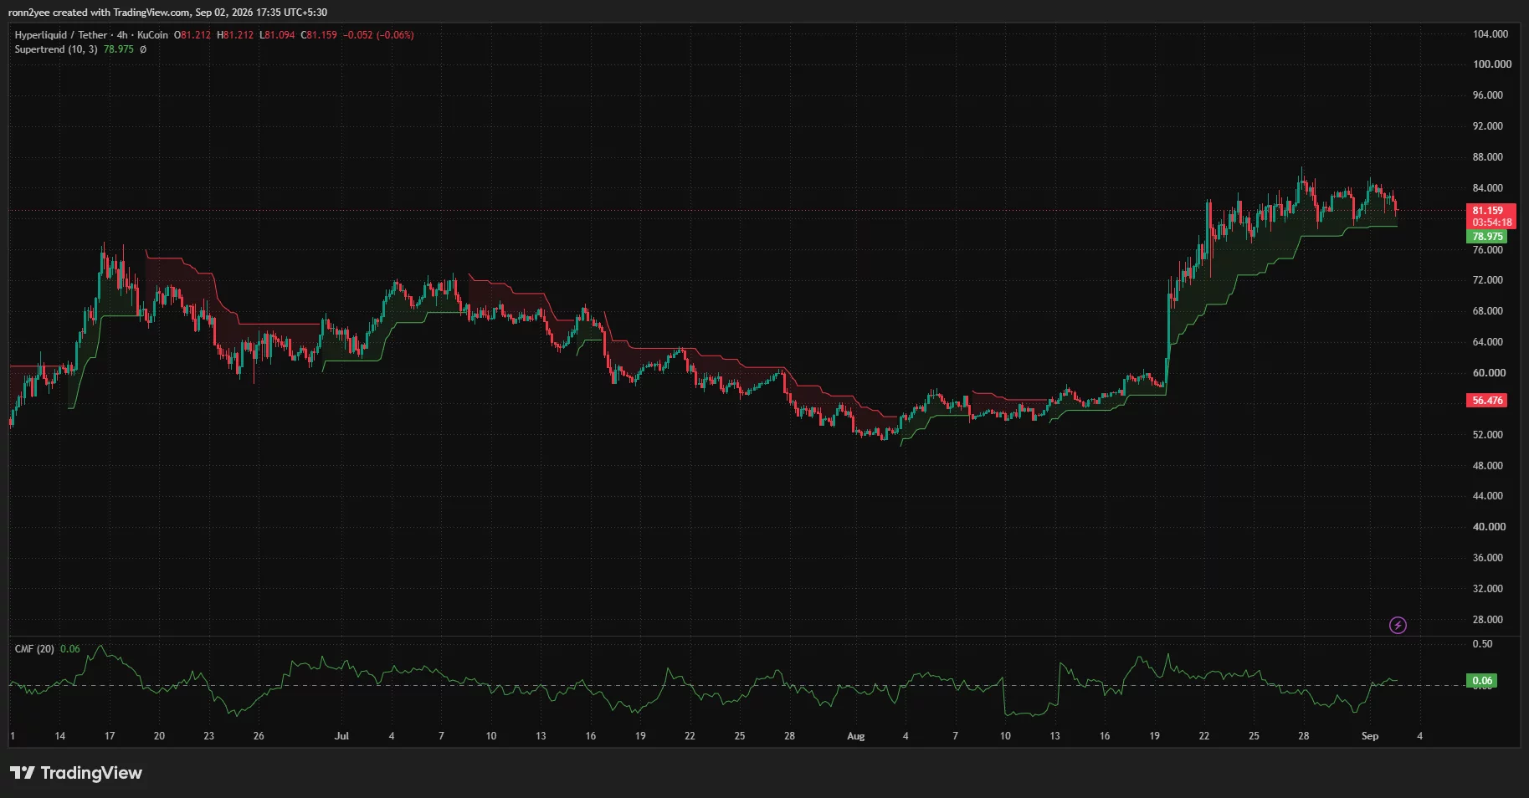Click the KuCoin exchange label
Image resolution: width=1529 pixels, height=798 pixels.
pos(152,35)
